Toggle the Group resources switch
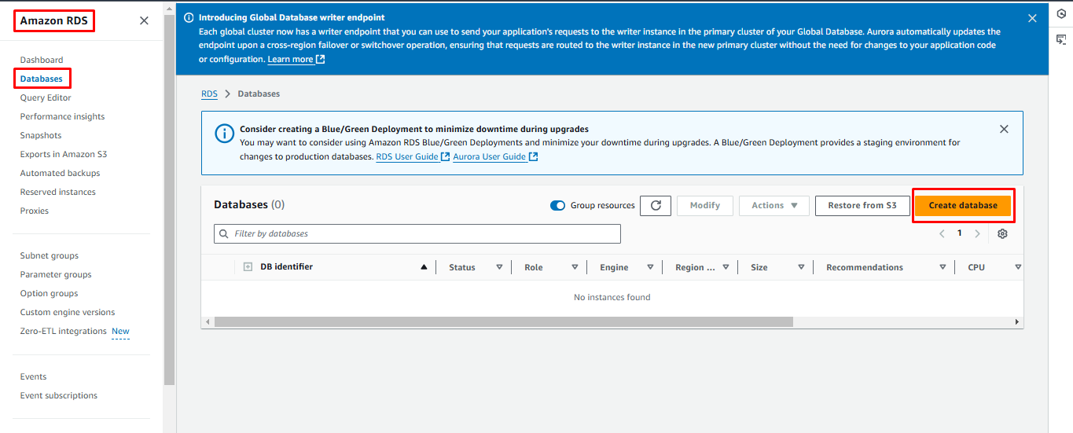This screenshot has height=433, width=1073. pos(558,206)
